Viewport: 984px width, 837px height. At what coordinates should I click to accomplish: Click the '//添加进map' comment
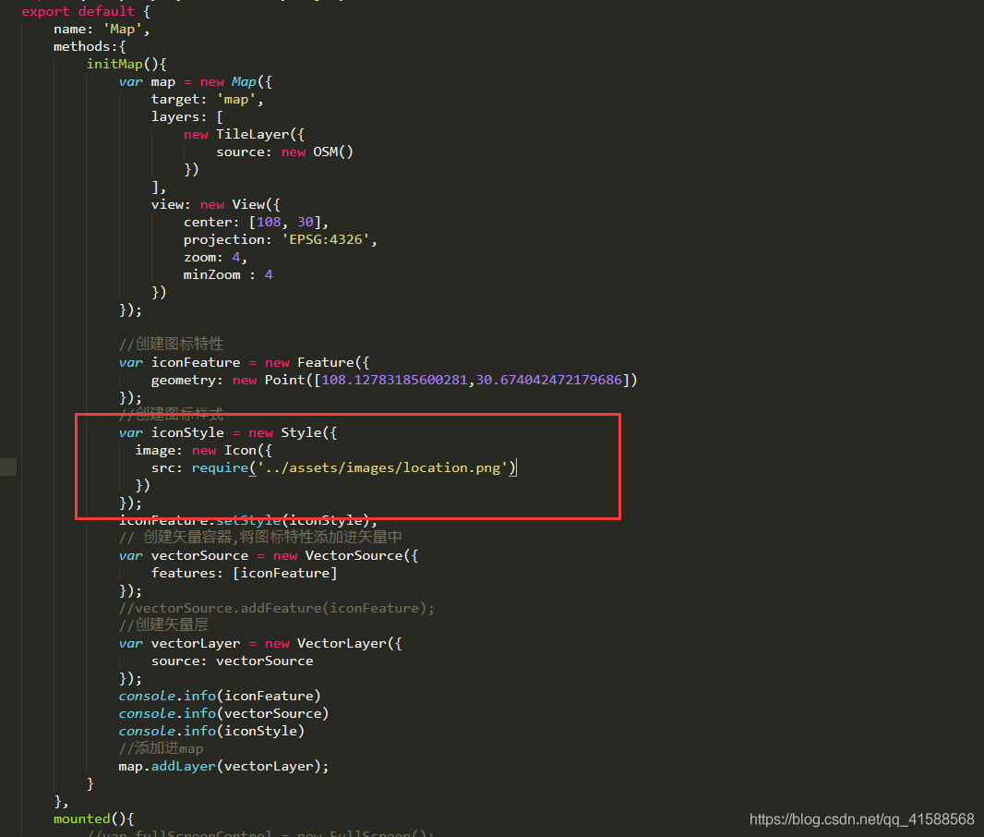pyautogui.click(x=161, y=748)
